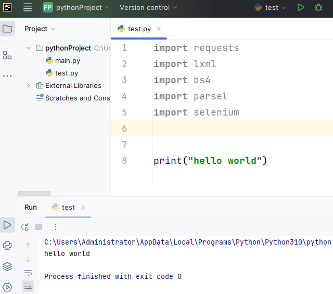Expand the External Libraries tree node

point(29,85)
